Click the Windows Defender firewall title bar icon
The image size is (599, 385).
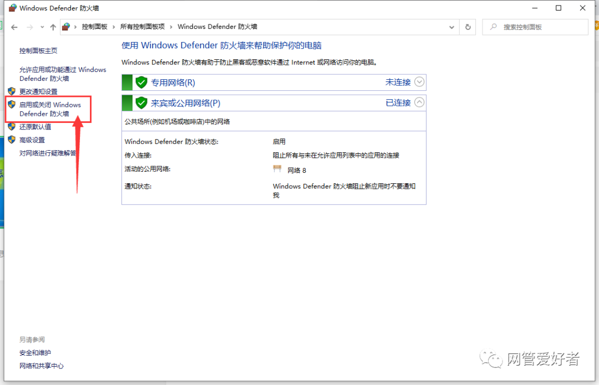click(x=13, y=8)
